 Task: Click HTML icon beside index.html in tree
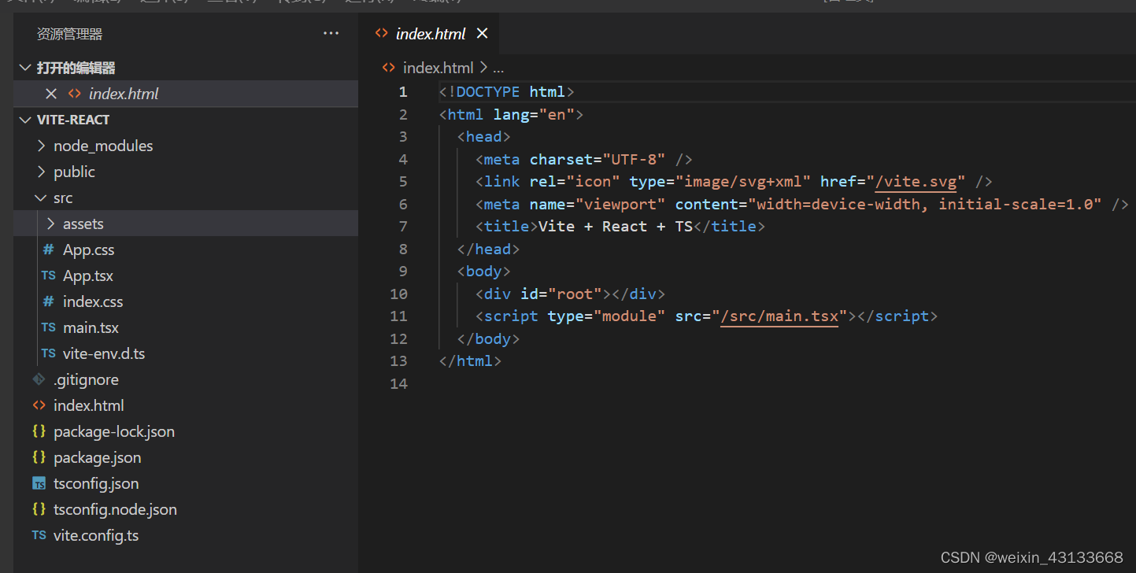coord(39,405)
